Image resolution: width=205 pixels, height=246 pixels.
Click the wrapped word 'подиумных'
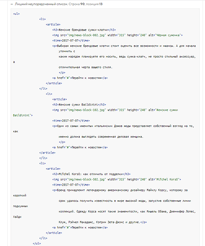coord(20,206)
